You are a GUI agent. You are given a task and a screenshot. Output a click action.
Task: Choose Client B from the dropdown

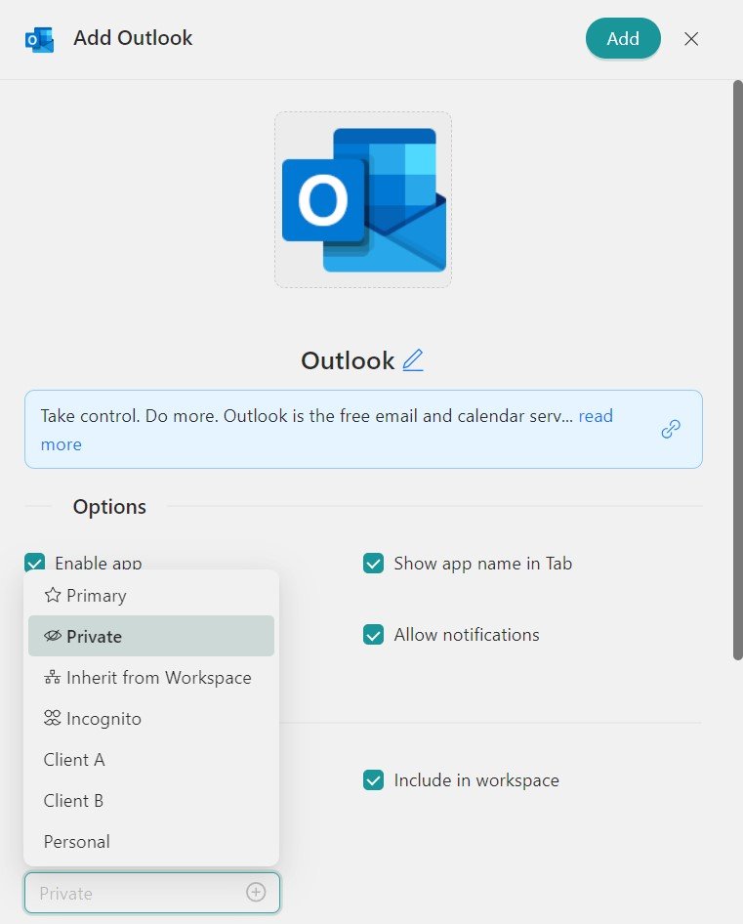click(x=151, y=800)
